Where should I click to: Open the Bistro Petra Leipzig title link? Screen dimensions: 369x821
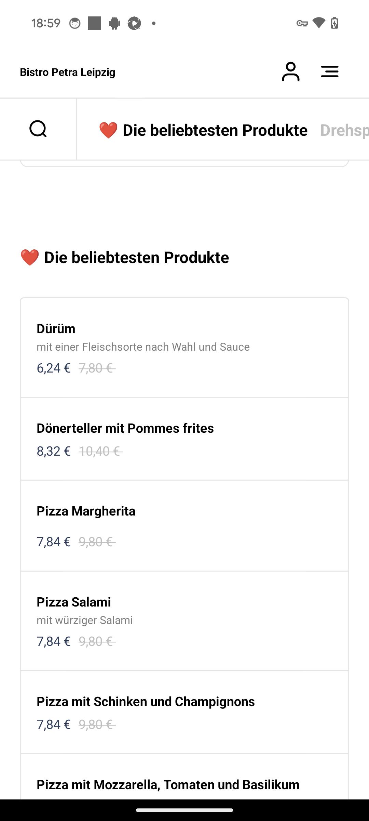click(68, 72)
